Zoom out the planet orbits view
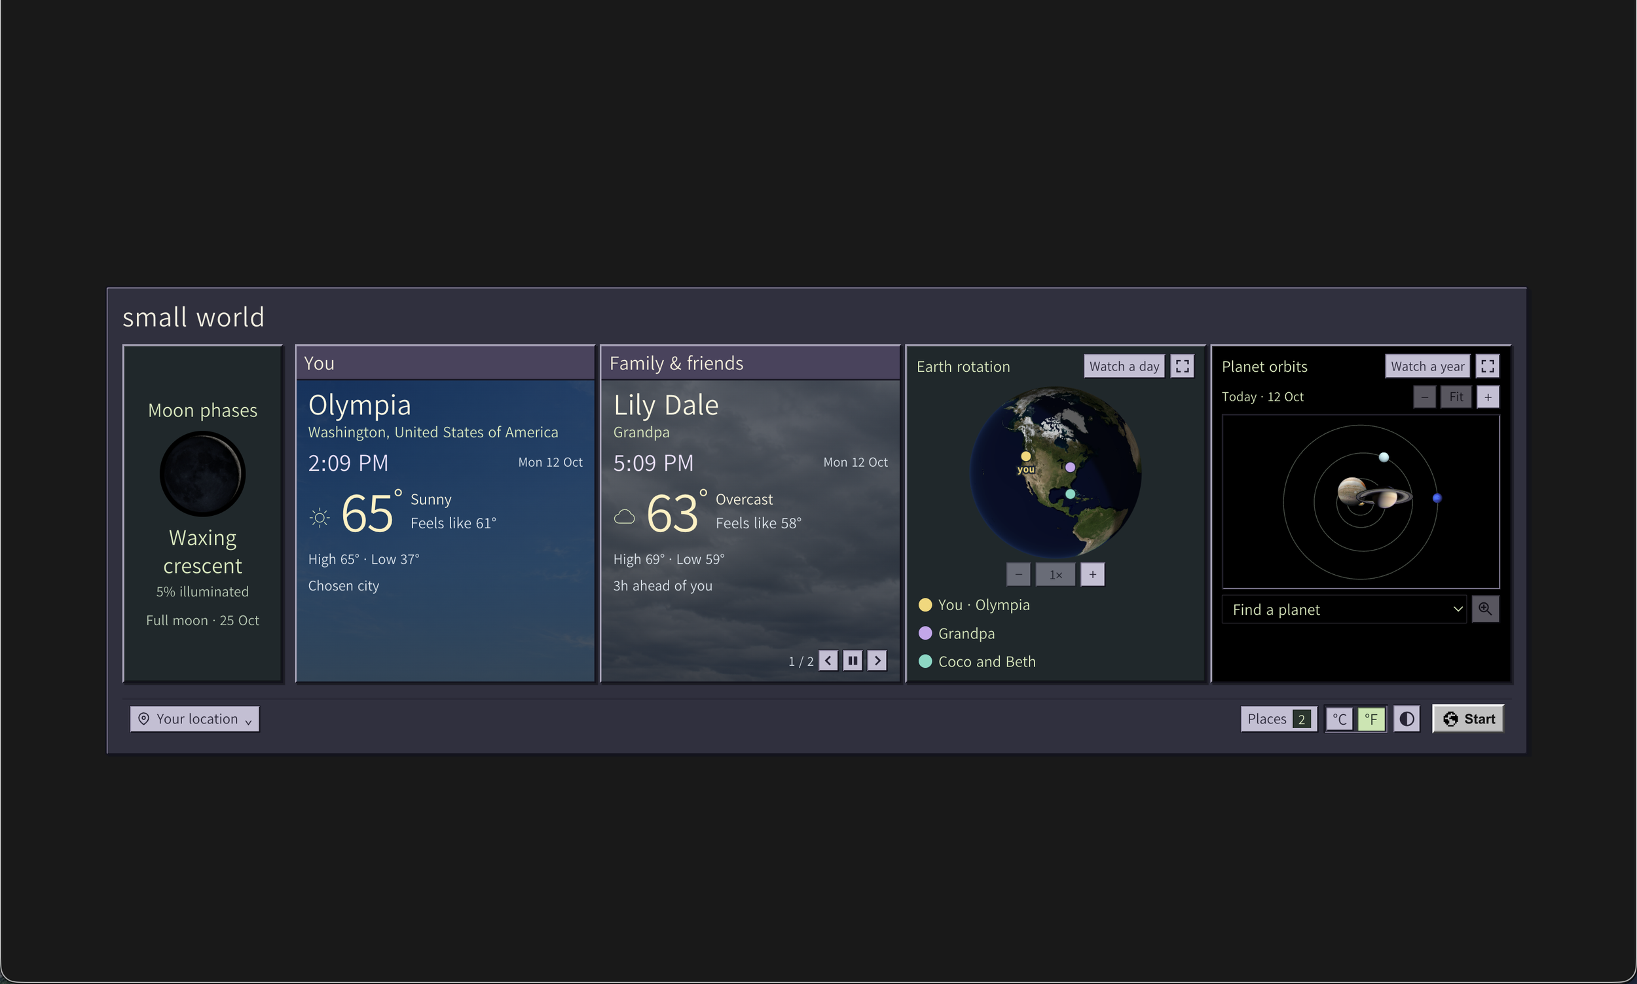 (x=1425, y=397)
